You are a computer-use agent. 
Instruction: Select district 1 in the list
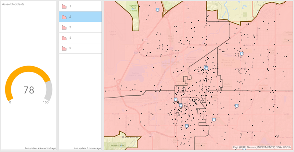tap(80, 6)
